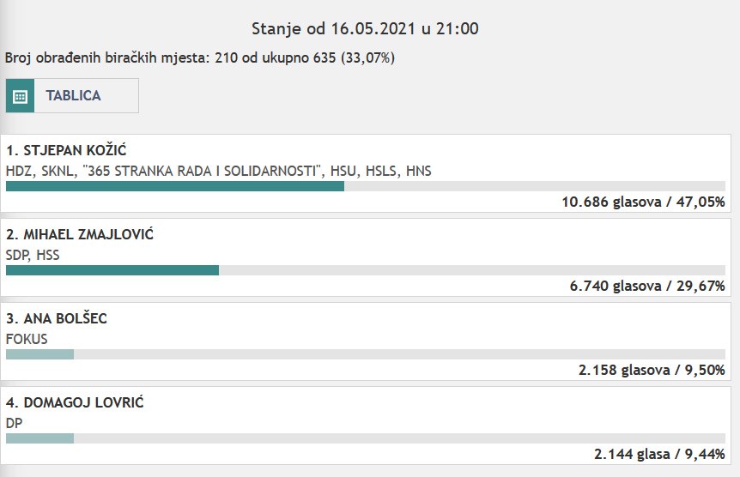Click the teal table grid icon
The width and height of the screenshot is (740, 477).
coord(20,96)
